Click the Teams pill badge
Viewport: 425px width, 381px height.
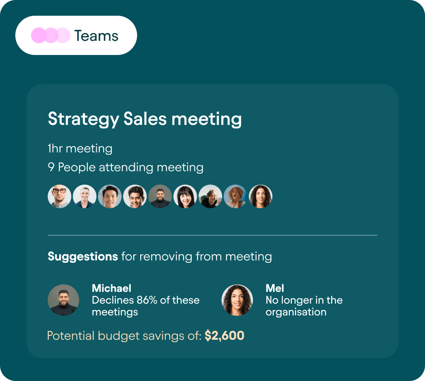(76, 35)
